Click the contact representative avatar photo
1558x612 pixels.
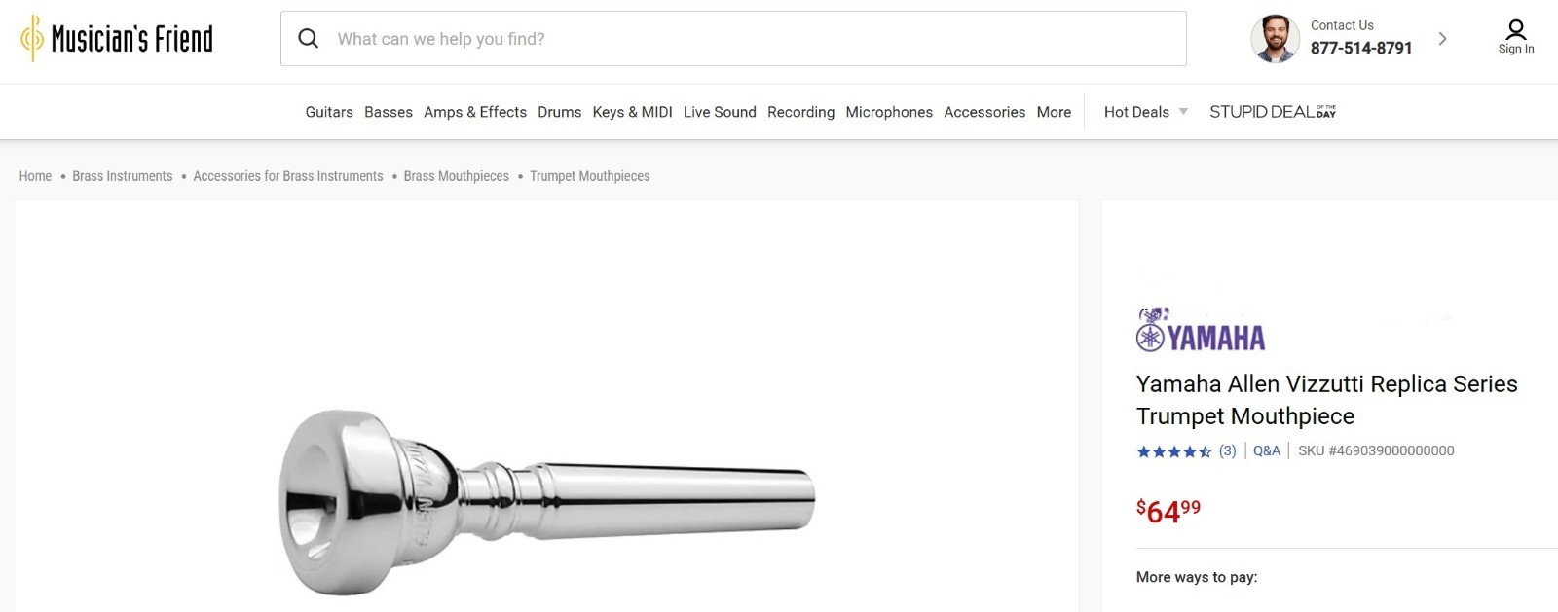(1276, 39)
